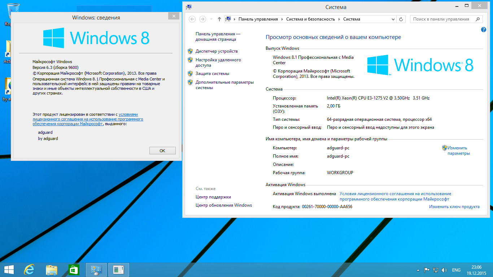Open recent locations dropdown arrow
This screenshot has height=277, width=493.
211,19
